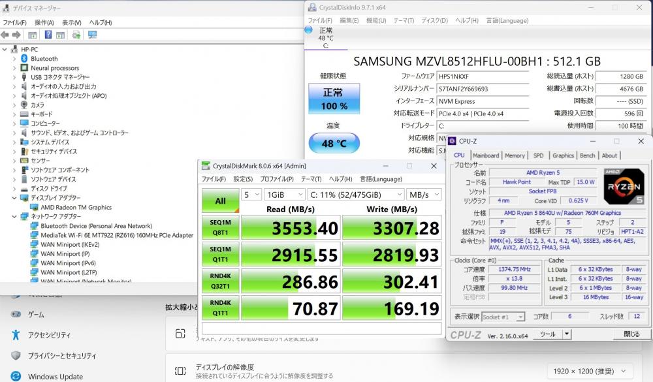Start the SEQ1M Q8T1 benchmark
This screenshot has width=653, height=382.
220,227
